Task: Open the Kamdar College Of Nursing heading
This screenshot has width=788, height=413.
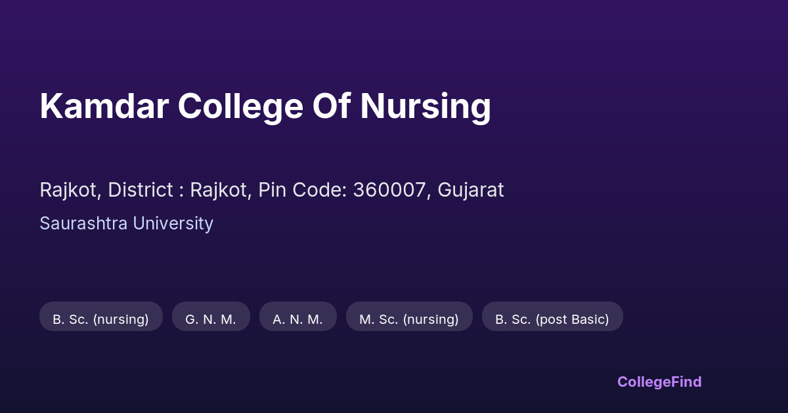Action: [265, 106]
